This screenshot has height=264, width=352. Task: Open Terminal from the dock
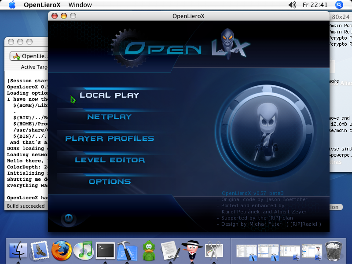[x=105, y=251]
